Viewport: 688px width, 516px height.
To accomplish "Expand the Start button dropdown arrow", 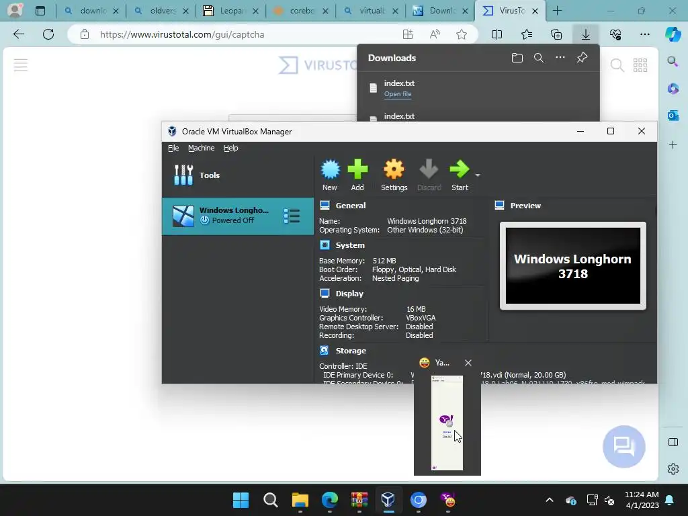I will 478,175.
